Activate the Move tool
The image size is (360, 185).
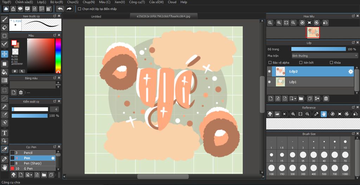click(x=5, y=54)
